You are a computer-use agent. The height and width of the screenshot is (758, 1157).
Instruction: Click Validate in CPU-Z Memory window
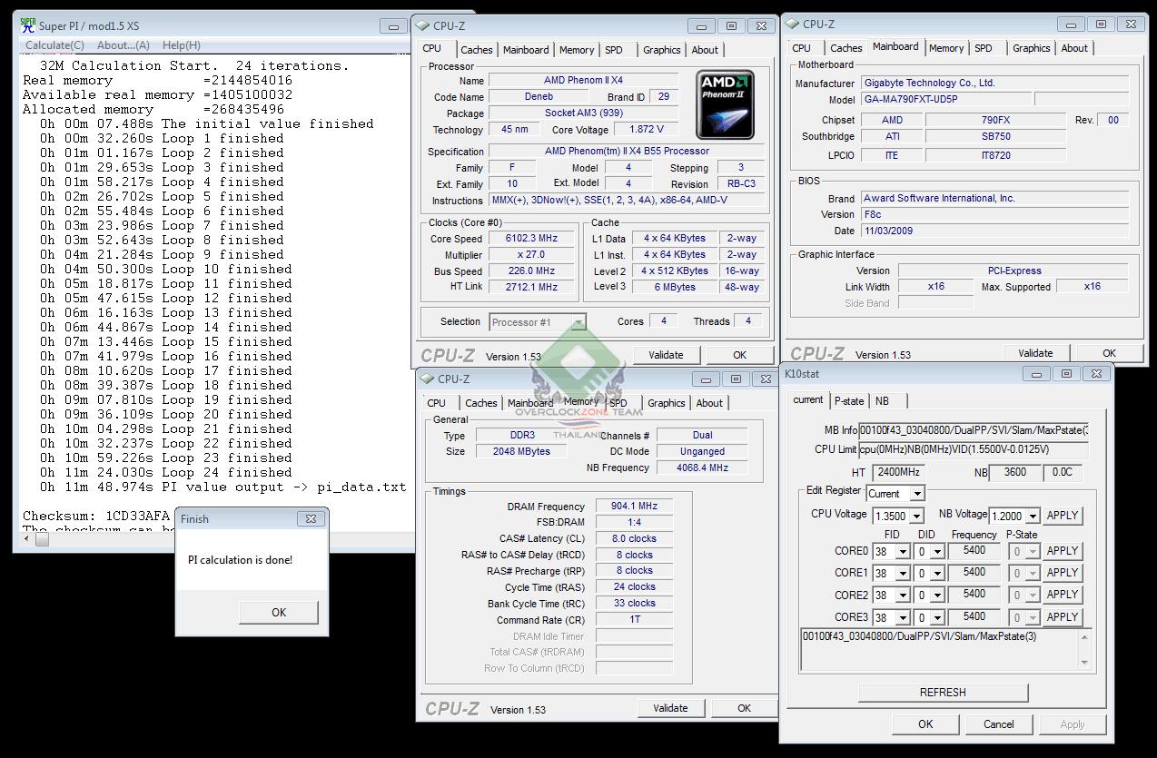pos(670,708)
